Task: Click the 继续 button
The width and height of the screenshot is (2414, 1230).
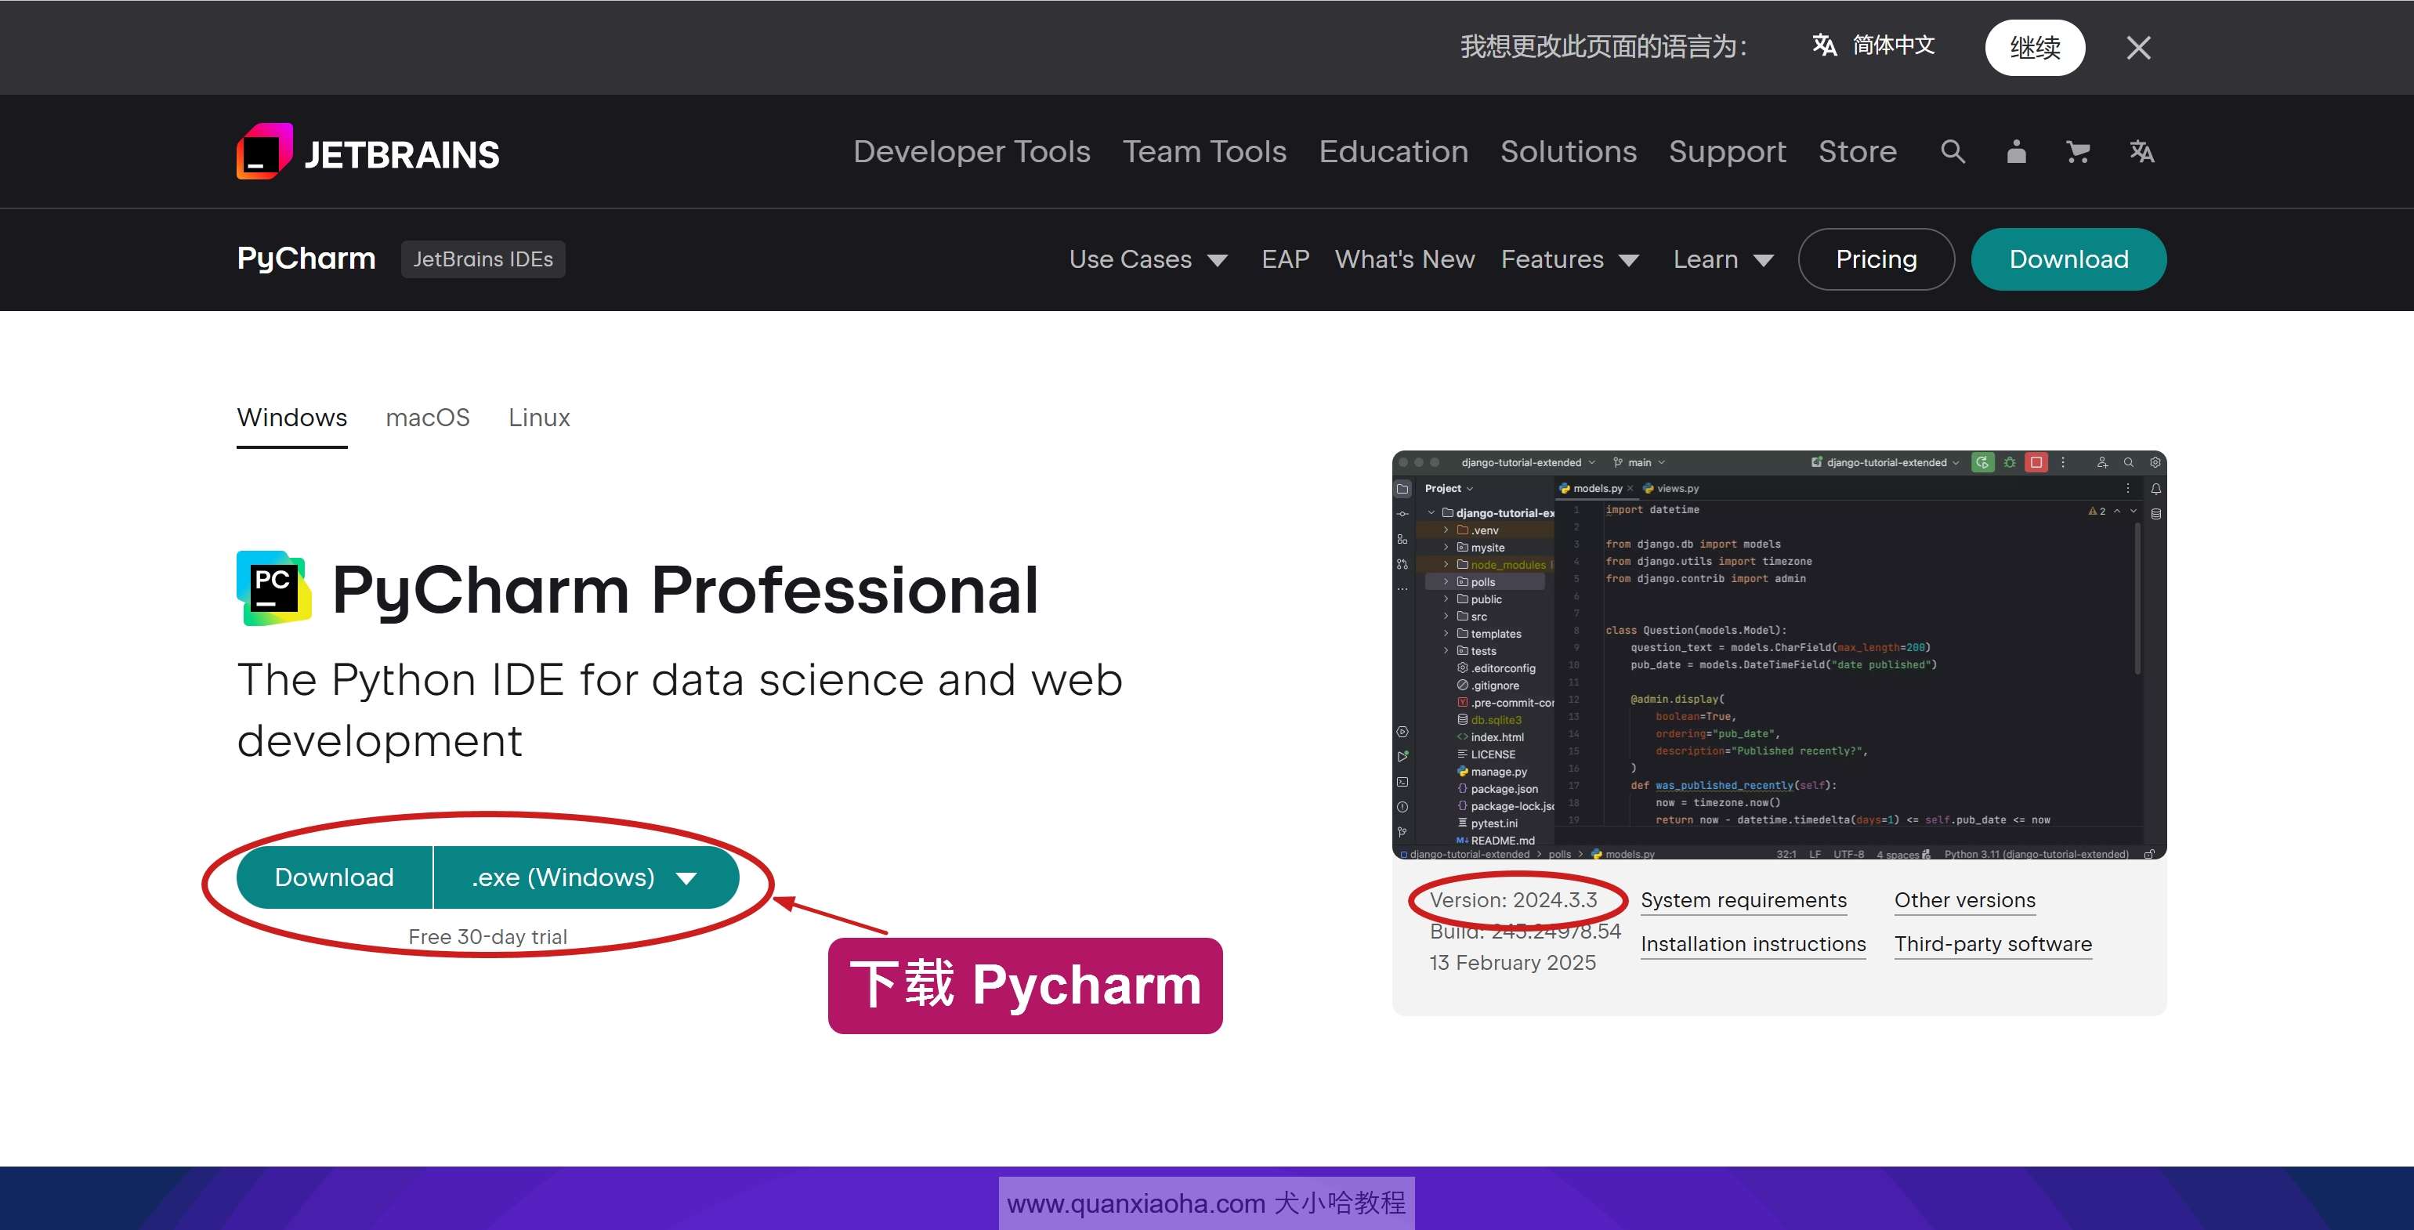Action: click(x=2035, y=48)
